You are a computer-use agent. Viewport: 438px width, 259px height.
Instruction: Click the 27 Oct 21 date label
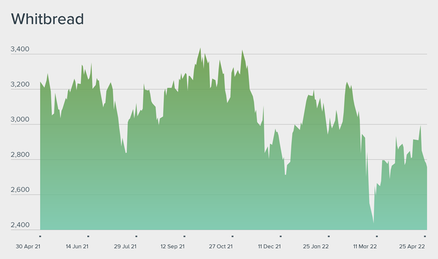pos(221,246)
